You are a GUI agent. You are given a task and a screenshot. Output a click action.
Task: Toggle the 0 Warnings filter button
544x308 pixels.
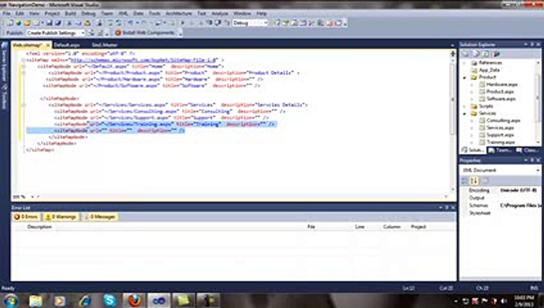61,217
